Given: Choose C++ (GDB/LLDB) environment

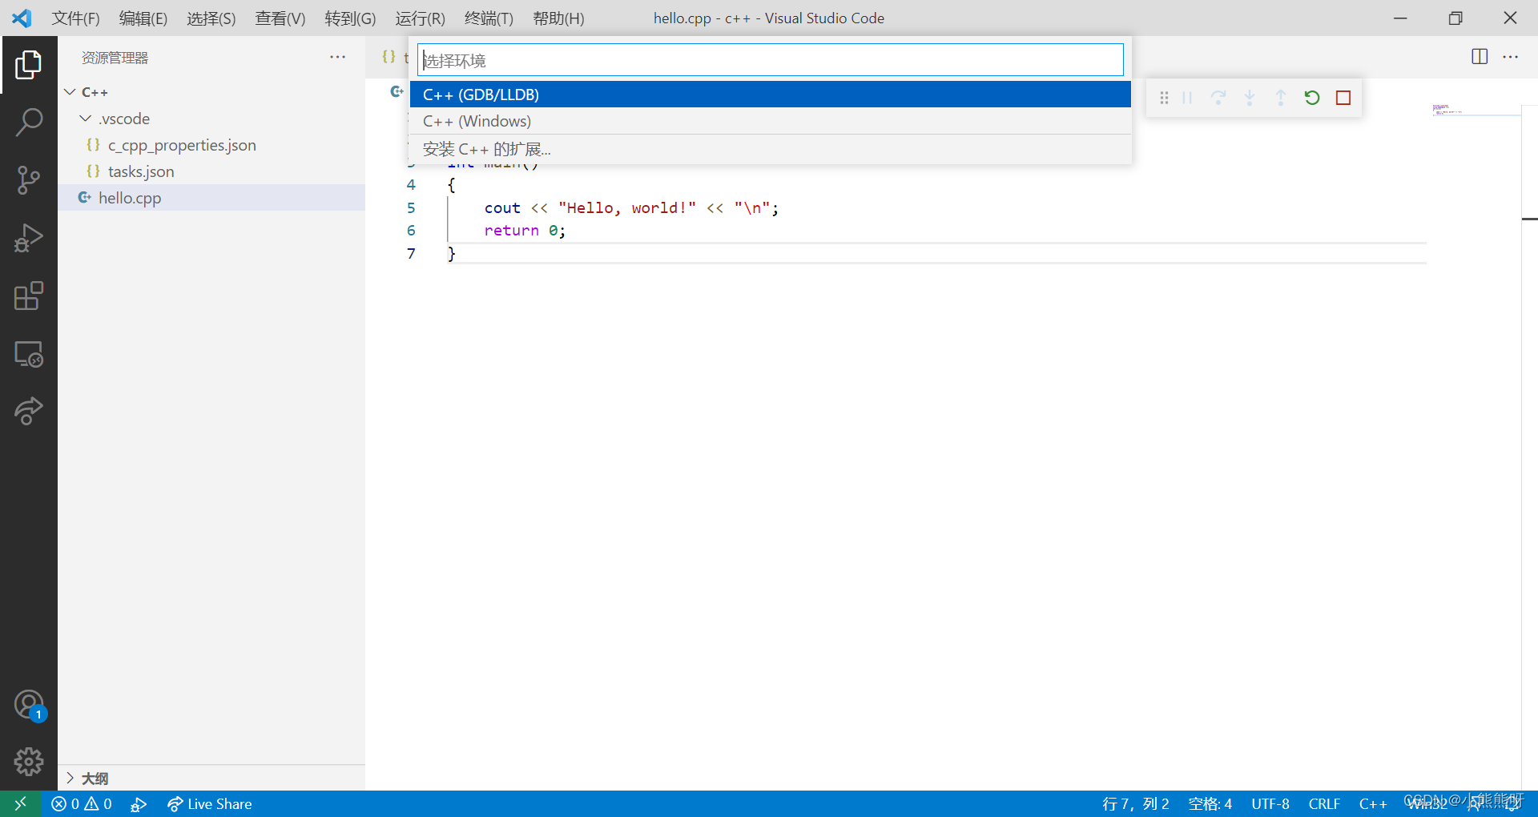Looking at the screenshot, I should point(771,95).
